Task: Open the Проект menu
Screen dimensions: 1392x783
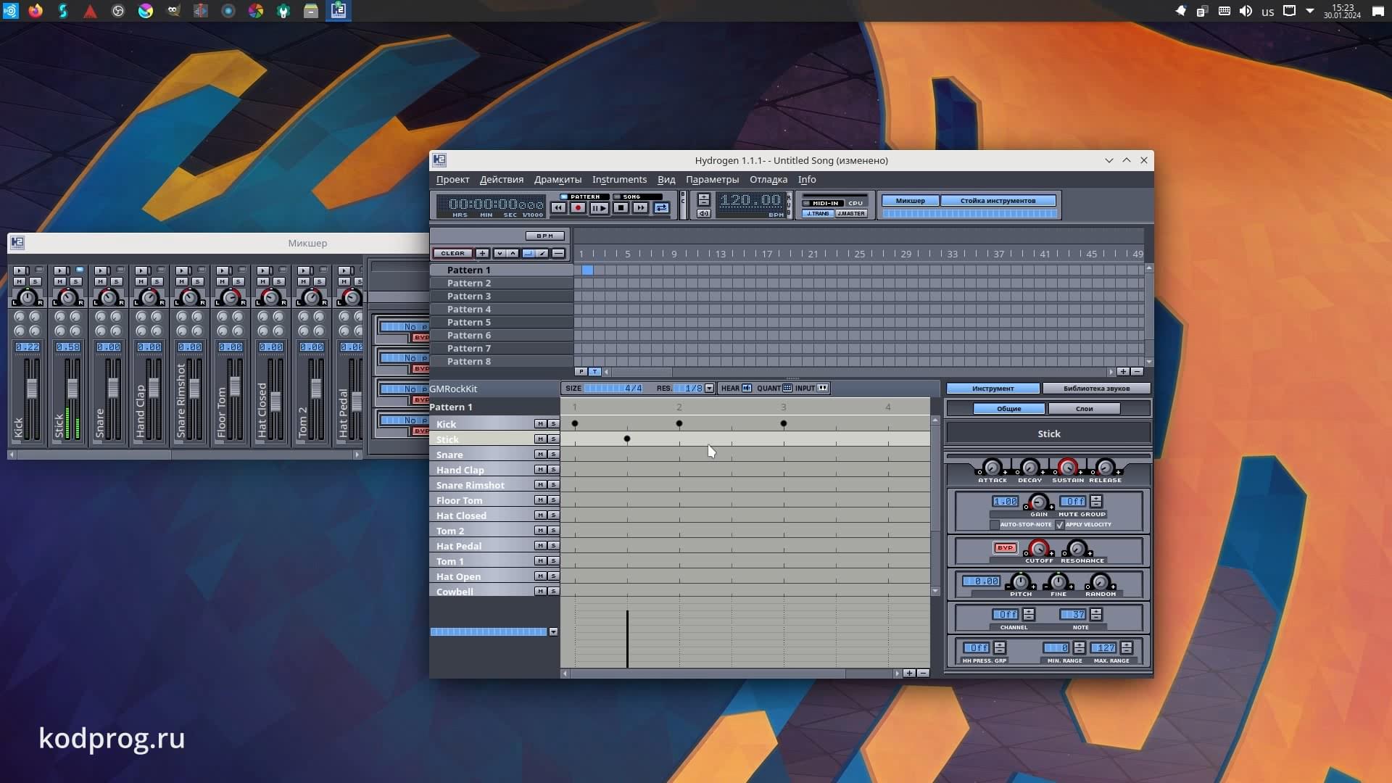Action: tap(452, 180)
